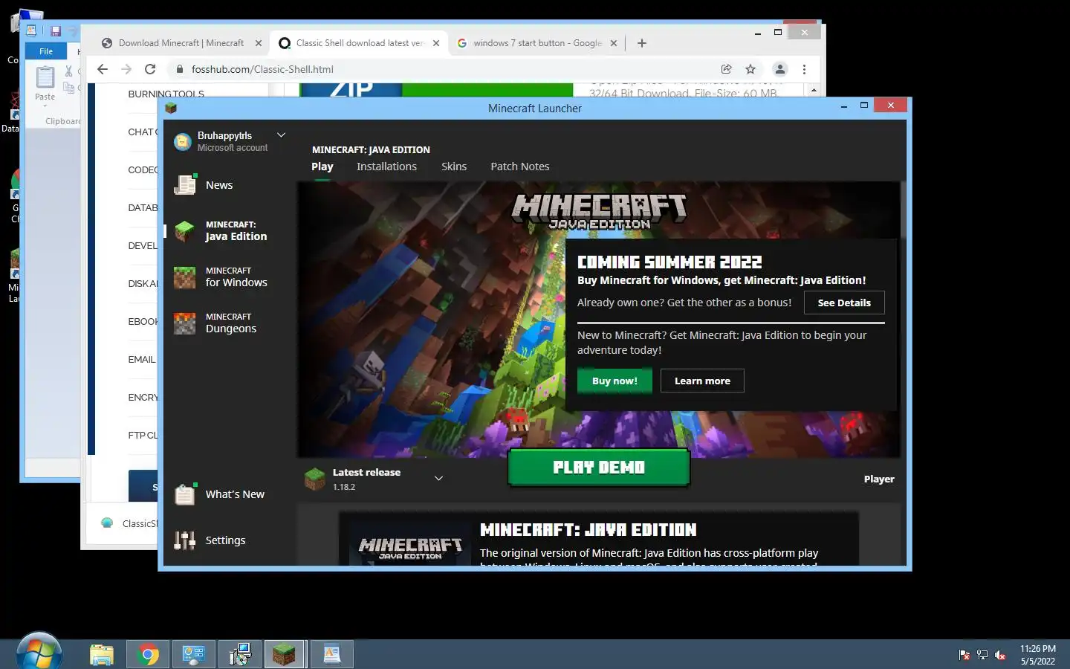1070x669 pixels.
Task: Close the Classic Shell download tab
Action: click(x=436, y=43)
